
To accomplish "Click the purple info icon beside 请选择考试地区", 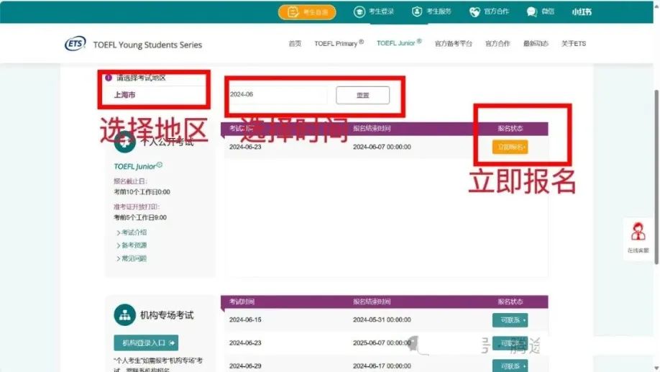I will coord(109,78).
